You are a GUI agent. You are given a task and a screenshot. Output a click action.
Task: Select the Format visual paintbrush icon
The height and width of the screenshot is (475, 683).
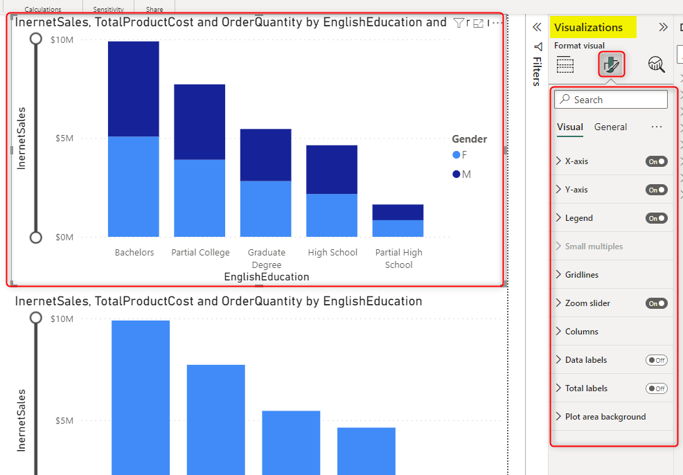pyautogui.click(x=611, y=65)
